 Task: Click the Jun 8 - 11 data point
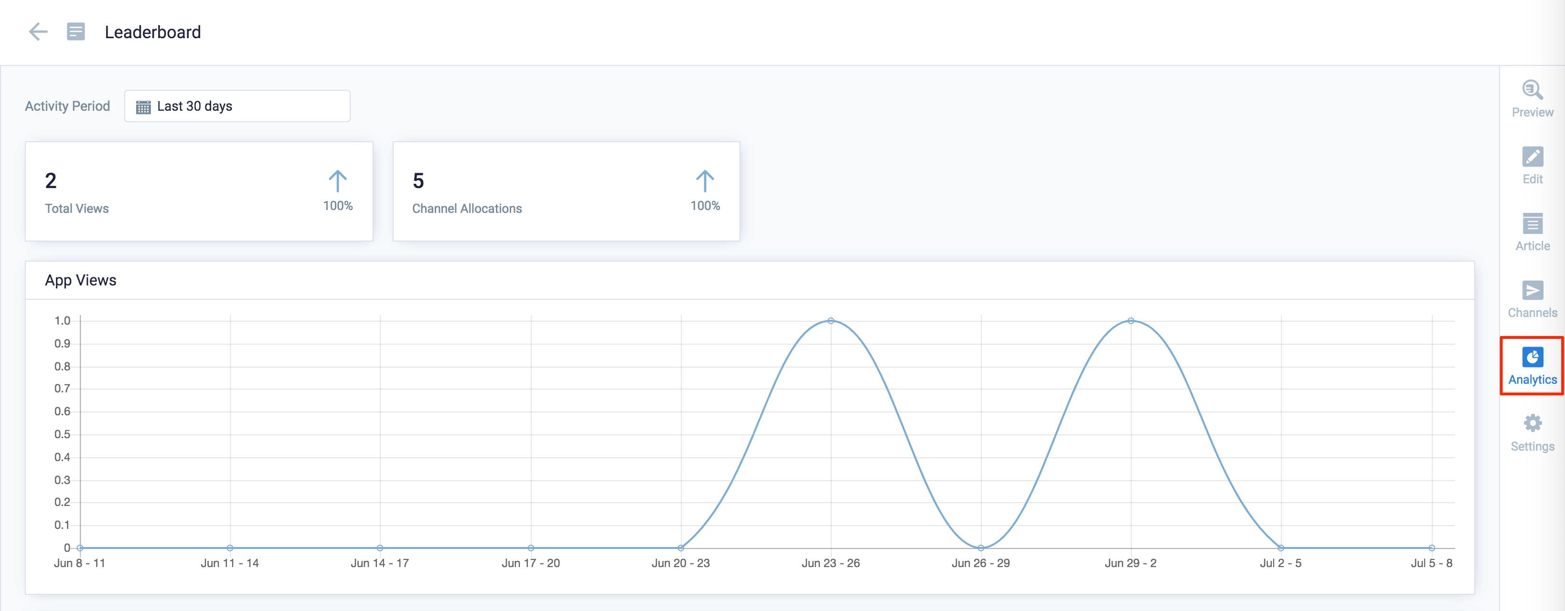[80, 548]
